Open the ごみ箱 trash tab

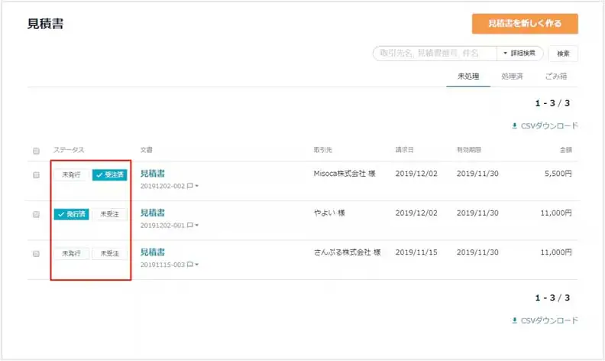555,76
